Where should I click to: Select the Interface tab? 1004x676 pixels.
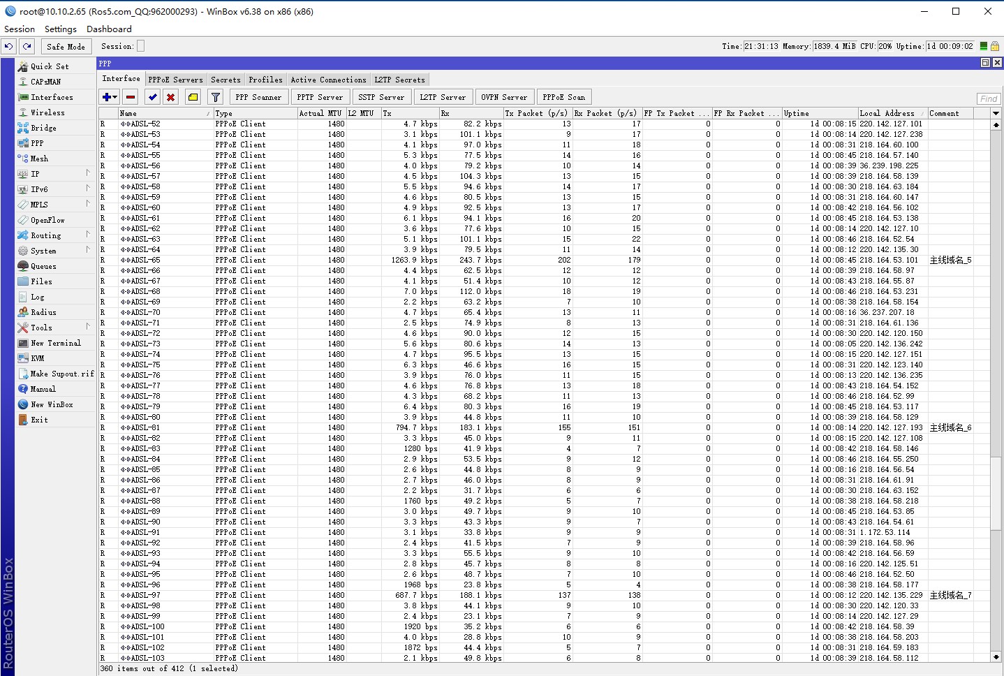tap(121, 79)
